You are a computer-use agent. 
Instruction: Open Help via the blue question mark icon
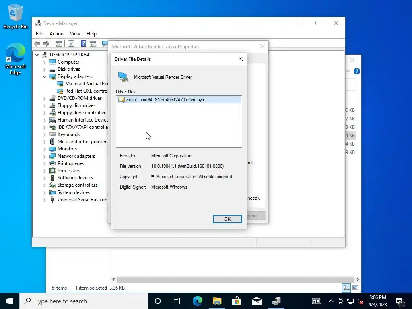[x=83, y=43]
